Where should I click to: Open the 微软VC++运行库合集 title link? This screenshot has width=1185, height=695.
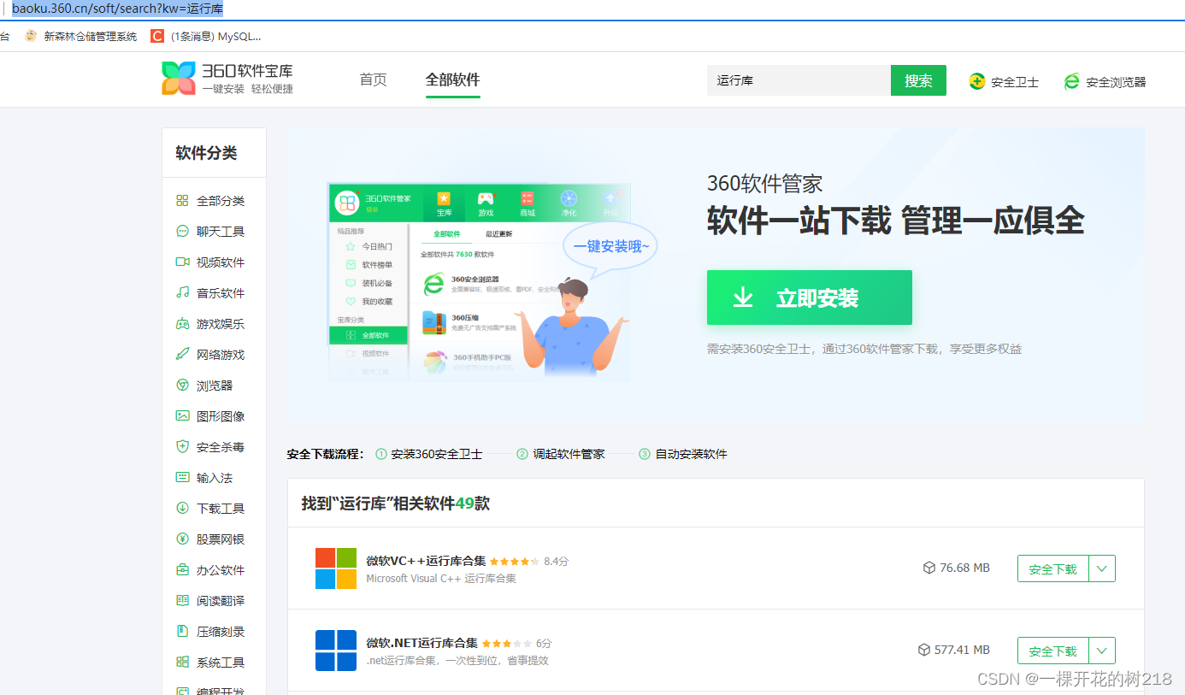click(426, 561)
